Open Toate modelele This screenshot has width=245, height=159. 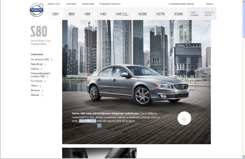pos(194,14)
